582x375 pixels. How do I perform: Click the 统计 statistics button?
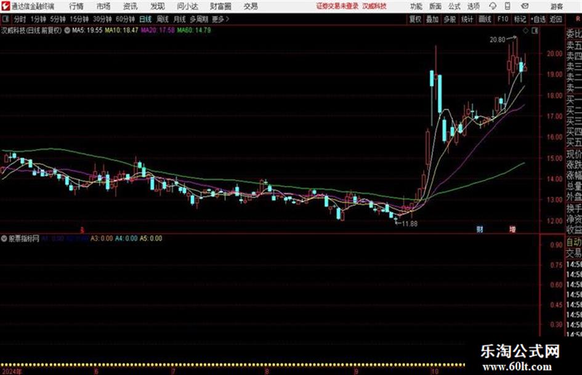click(x=467, y=19)
